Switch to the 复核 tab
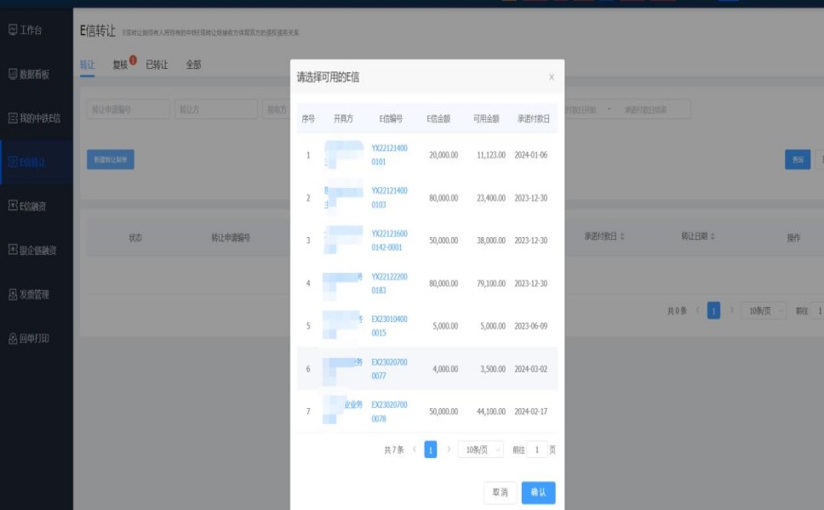The height and width of the screenshot is (510, 824). 120,65
